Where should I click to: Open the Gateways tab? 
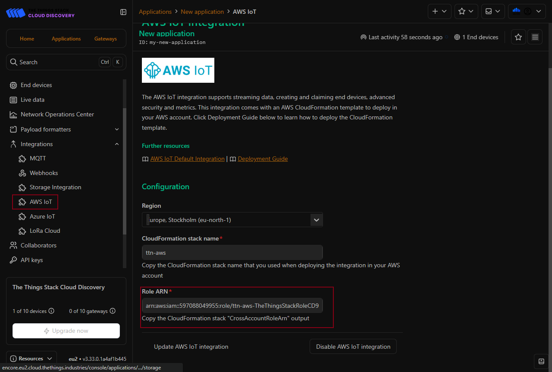[x=106, y=39]
